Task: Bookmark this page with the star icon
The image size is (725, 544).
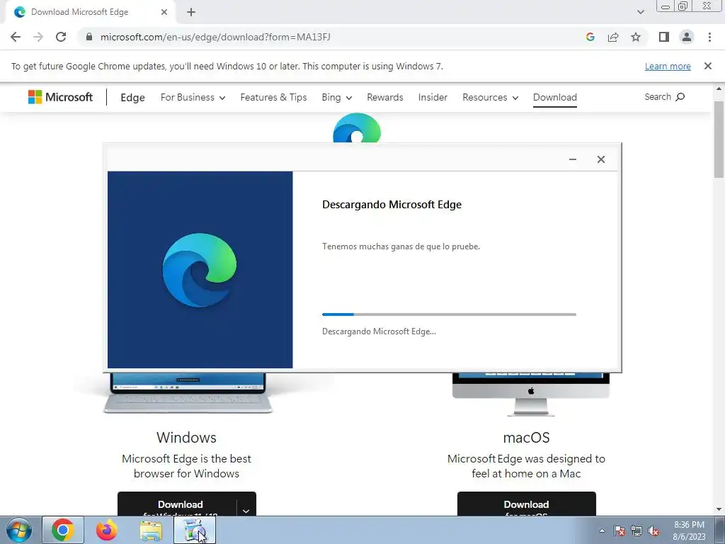Action: tap(636, 37)
